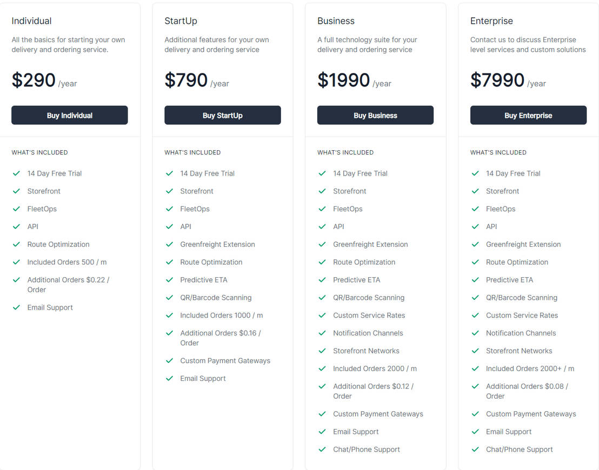Click the checkmark next to API under Business
599x470 pixels.
coord(322,227)
